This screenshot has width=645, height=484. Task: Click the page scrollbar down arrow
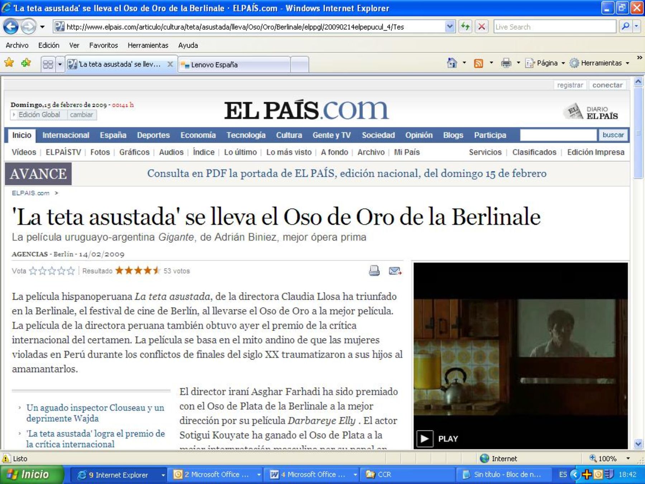click(638, 444)
